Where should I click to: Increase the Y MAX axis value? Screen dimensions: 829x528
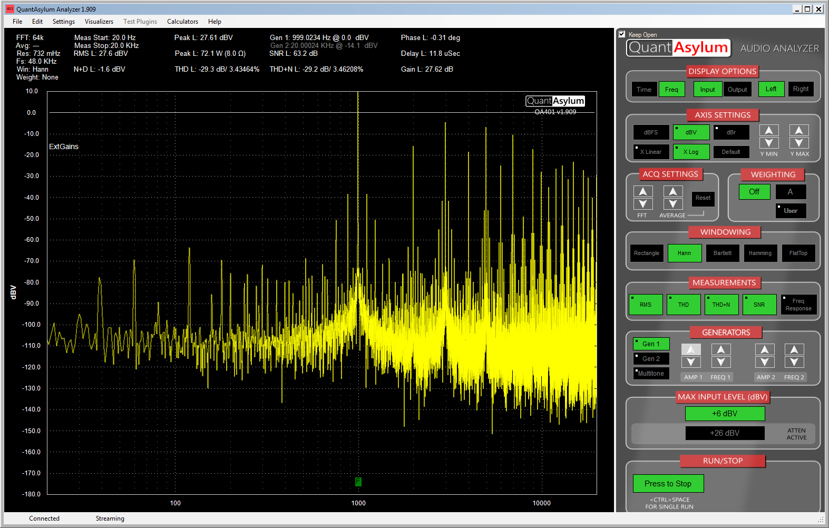coord(799,130)
